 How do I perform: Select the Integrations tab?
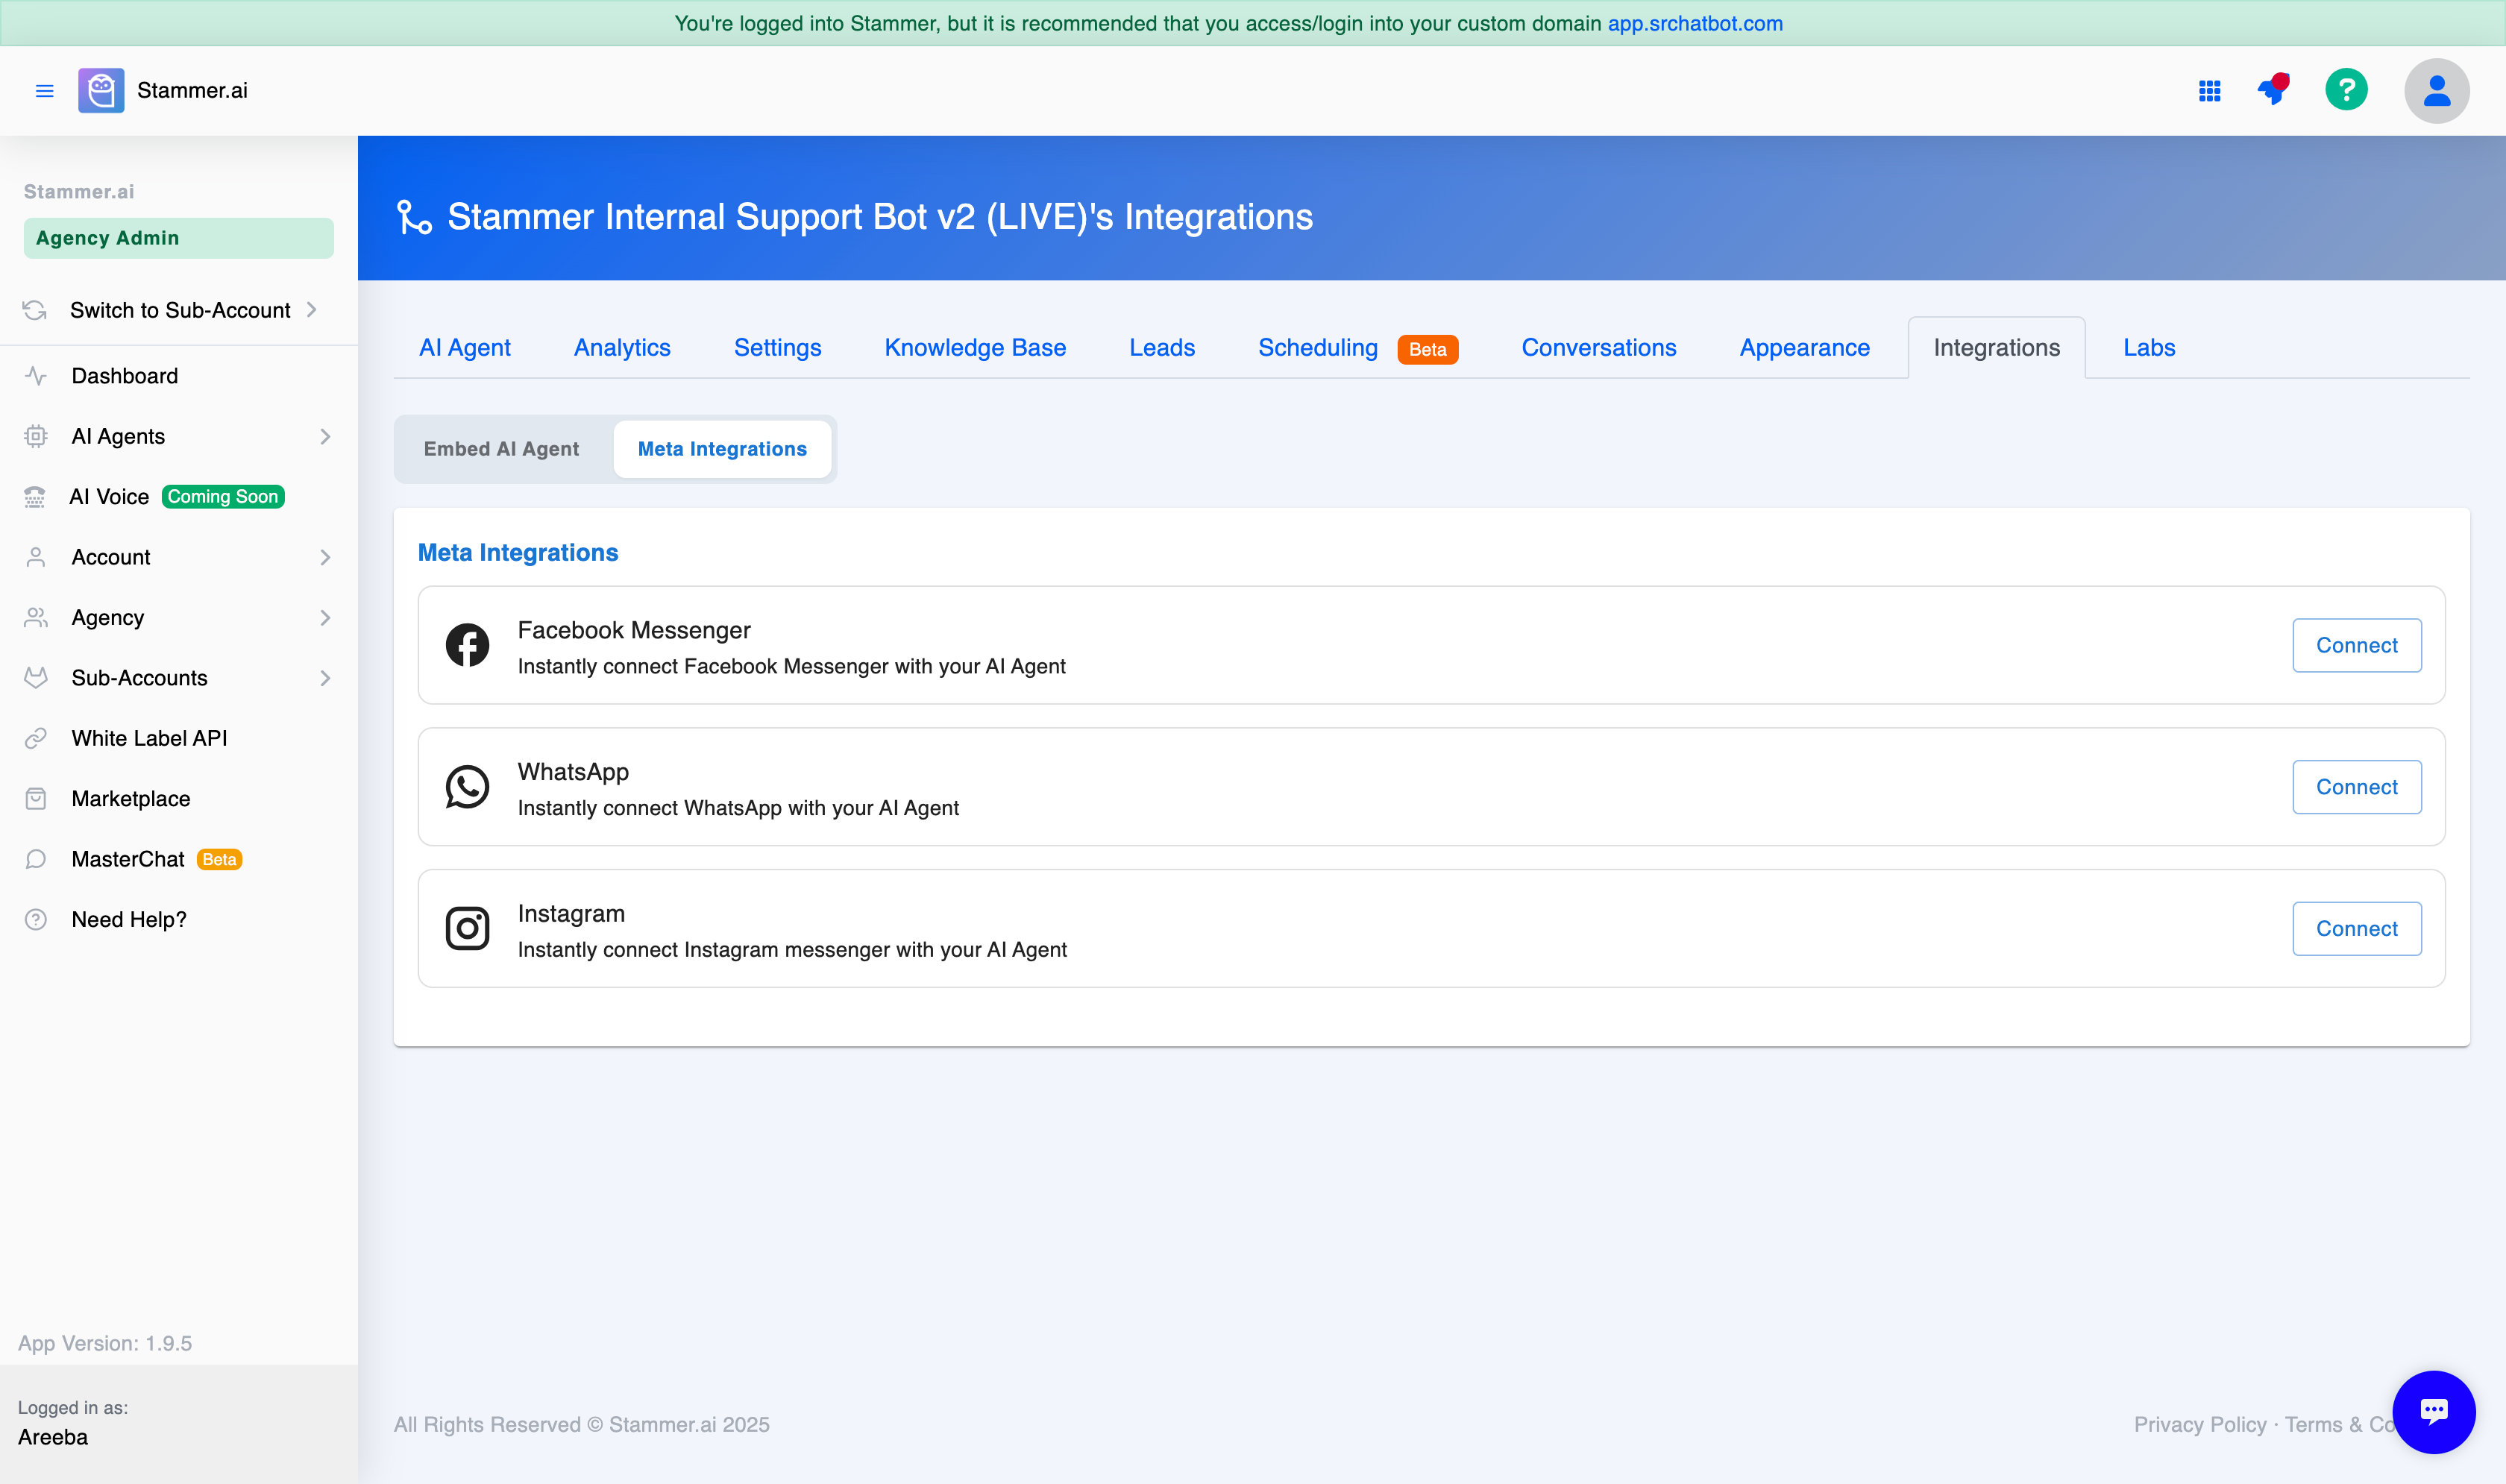click(x=1996, y=348)
